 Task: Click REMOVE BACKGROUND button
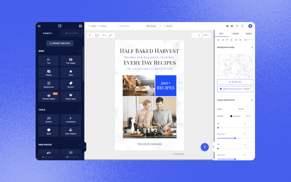(235, 89)
